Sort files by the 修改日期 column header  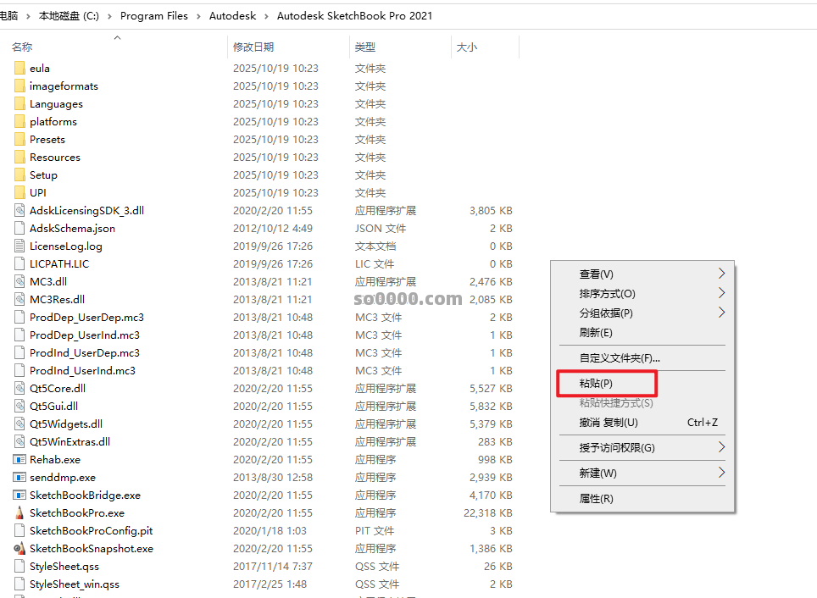click(254, 47)
